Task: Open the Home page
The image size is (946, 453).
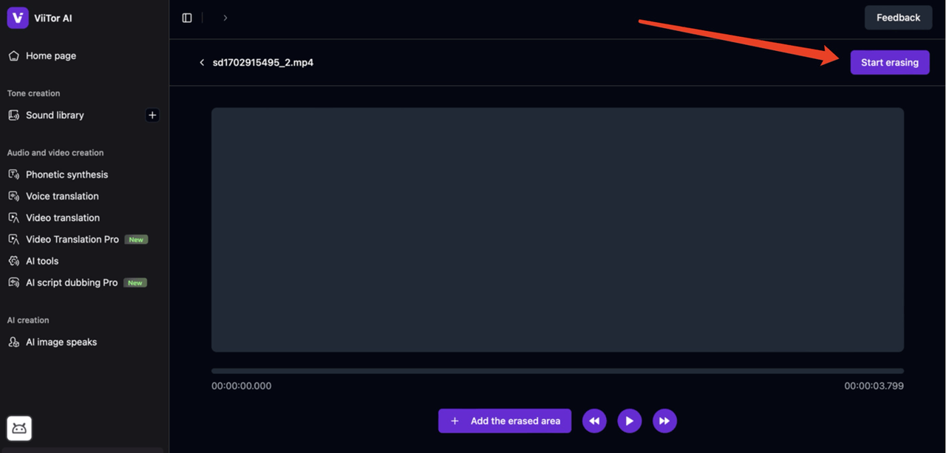Action: click(50, 56)
